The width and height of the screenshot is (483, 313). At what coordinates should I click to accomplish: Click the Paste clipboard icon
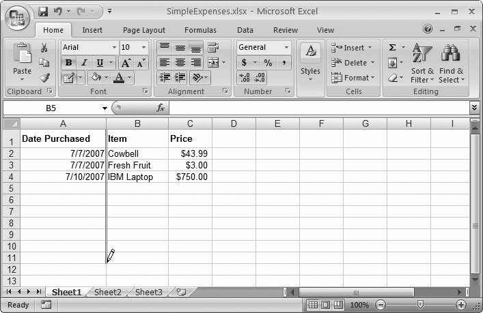[22, 53]
